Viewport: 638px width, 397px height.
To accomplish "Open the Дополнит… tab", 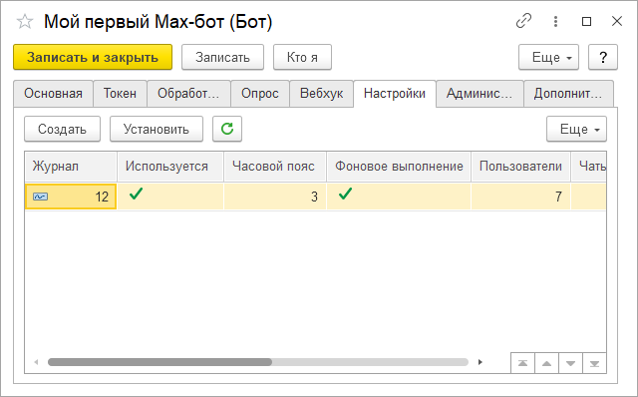I will point(568,94).
